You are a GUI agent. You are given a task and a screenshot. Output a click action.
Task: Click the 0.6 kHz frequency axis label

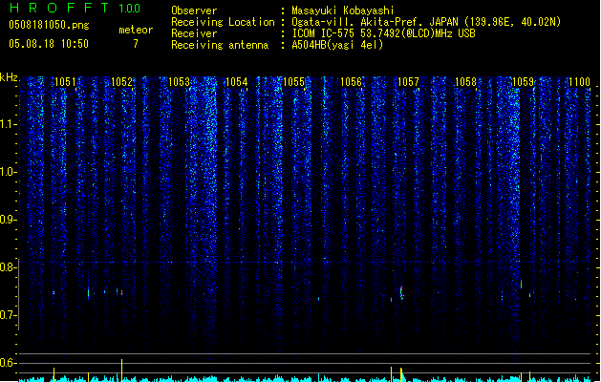click(8, 363)
